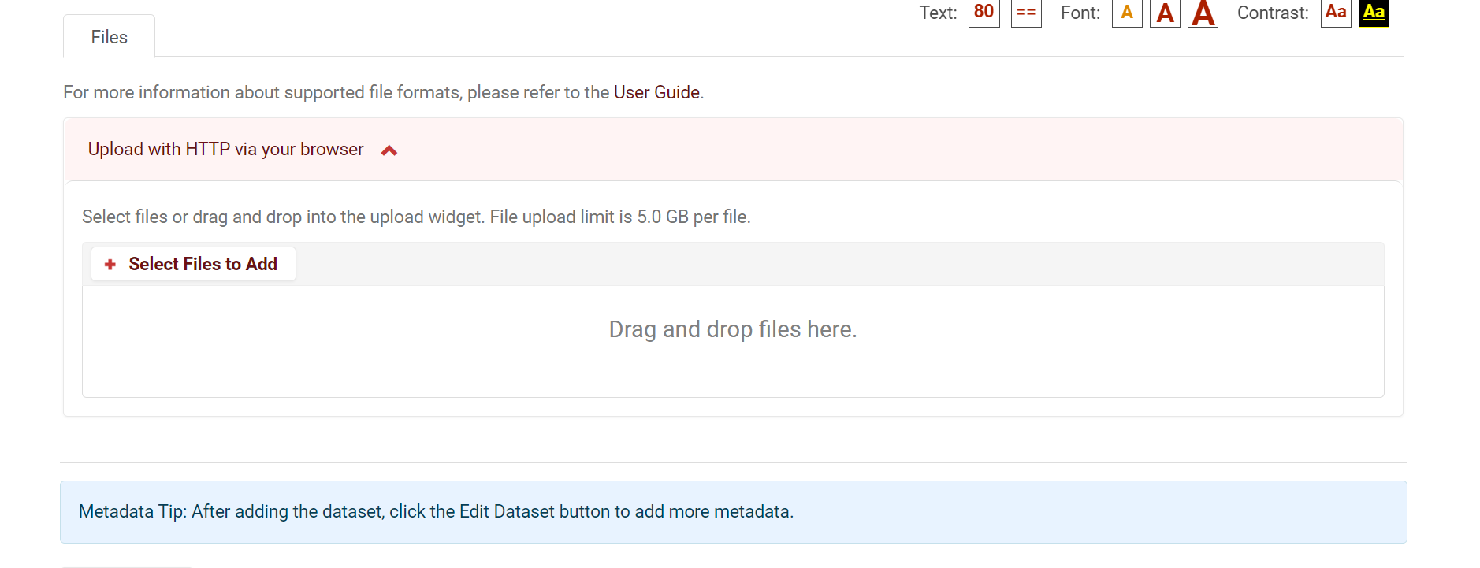Click the file upload limit instruction text
This screenshot has width=1480, height=568.
click(x=416, y=217)
